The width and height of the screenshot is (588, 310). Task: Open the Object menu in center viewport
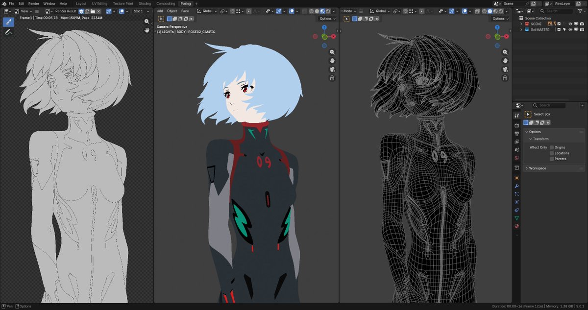[172, 11]
